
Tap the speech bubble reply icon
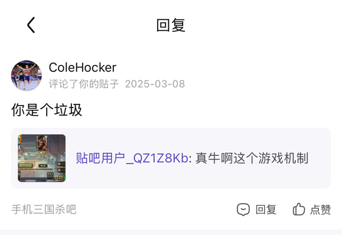click(x=243, y=209)
